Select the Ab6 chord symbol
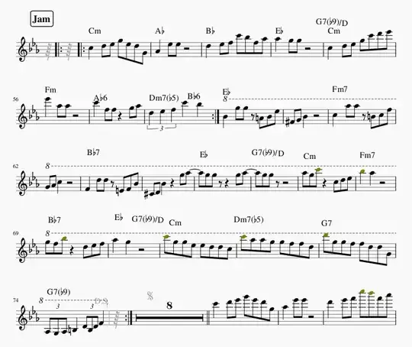 pyautogui.click(x=101, y=98)
